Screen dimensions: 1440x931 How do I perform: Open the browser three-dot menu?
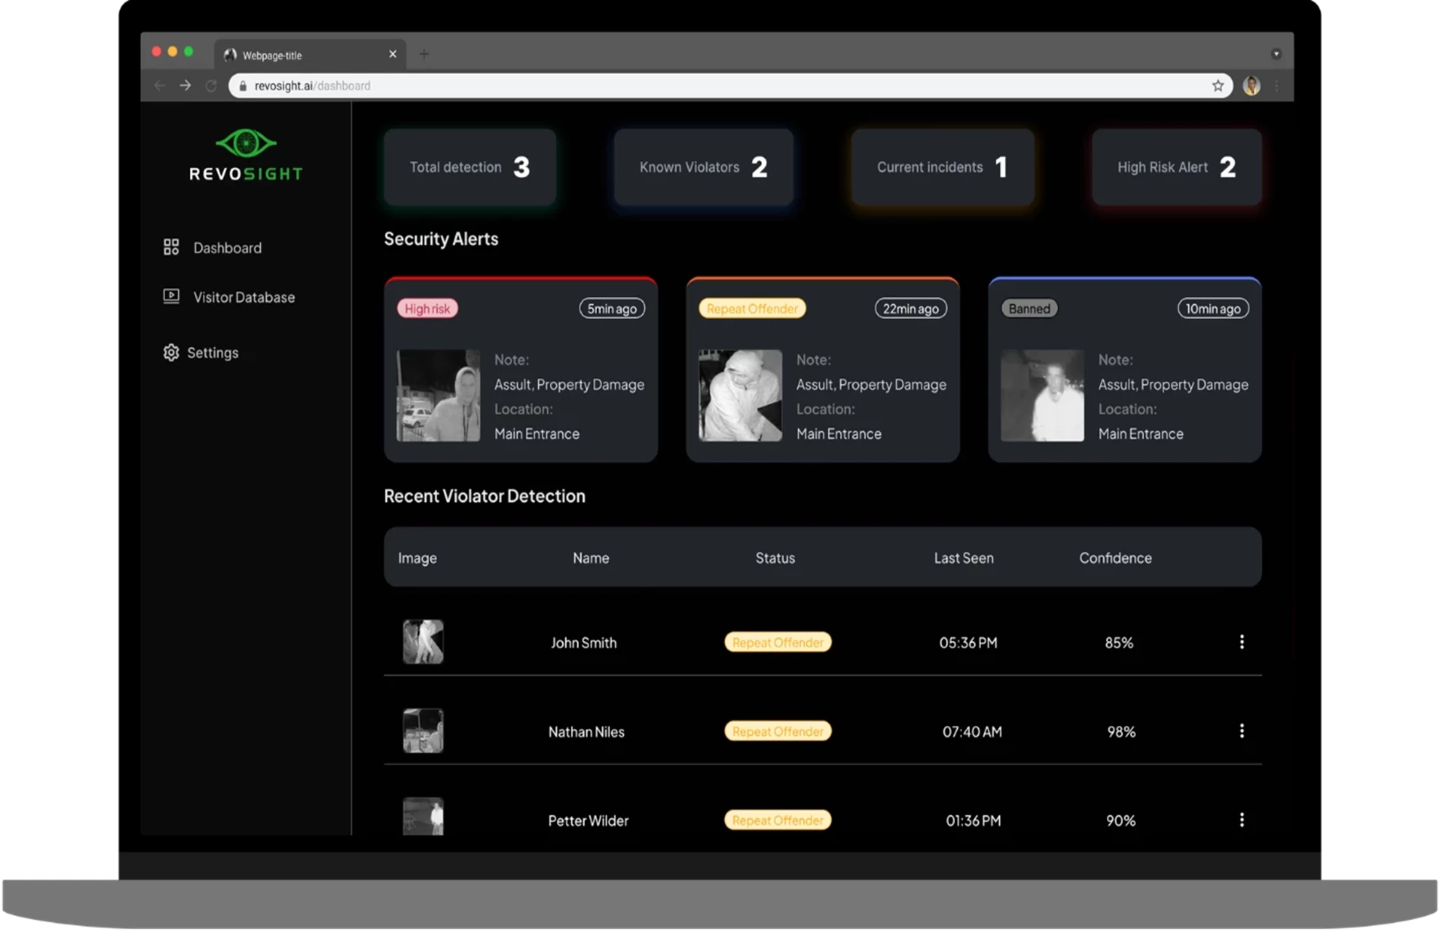1277,85
